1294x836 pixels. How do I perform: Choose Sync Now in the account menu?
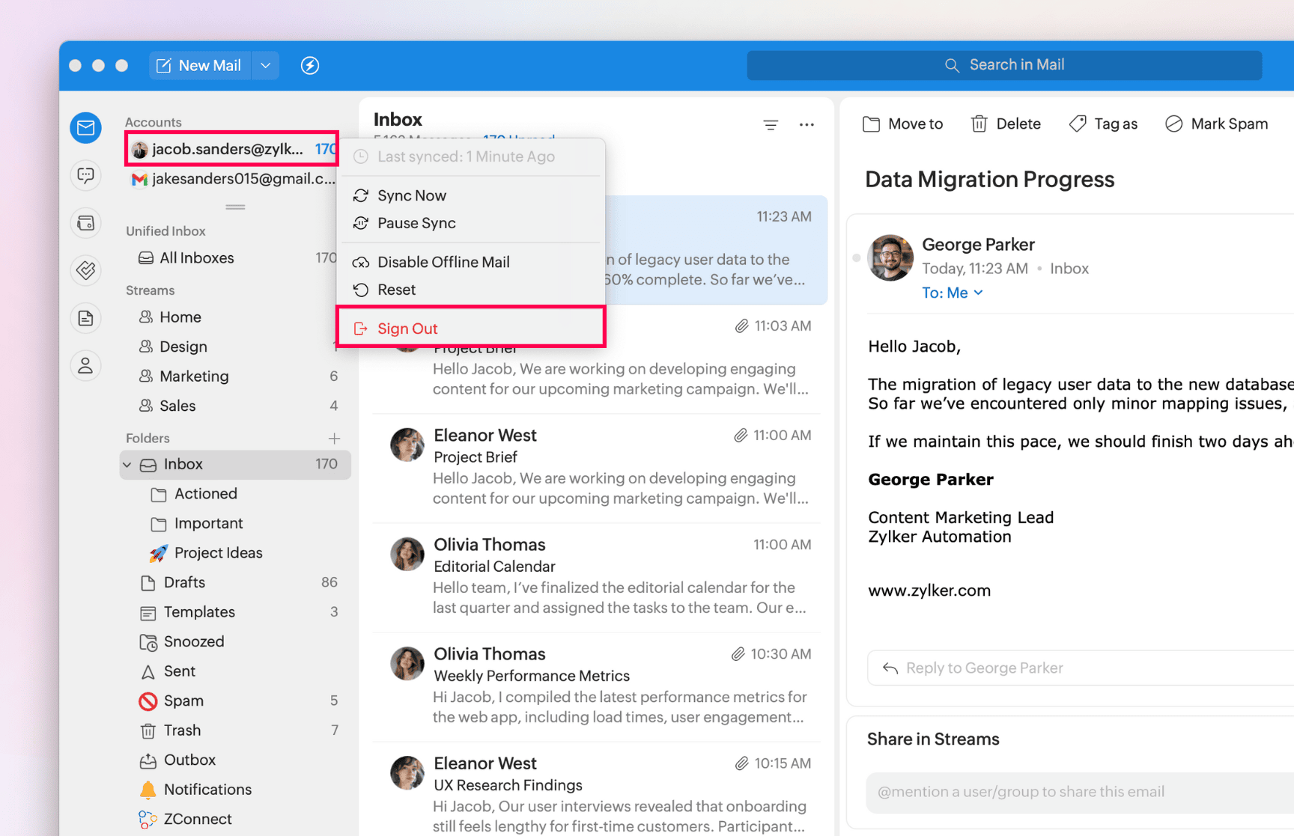(411, 195)
